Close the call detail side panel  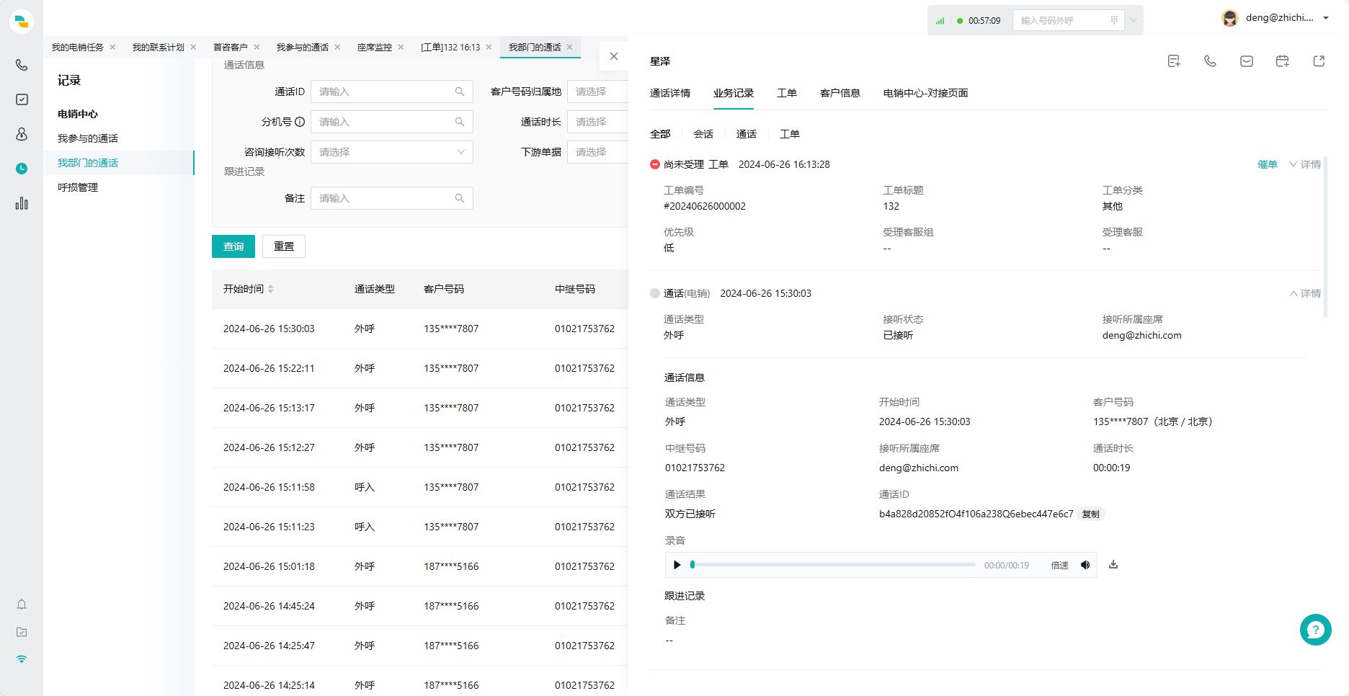tap(614, 56)
